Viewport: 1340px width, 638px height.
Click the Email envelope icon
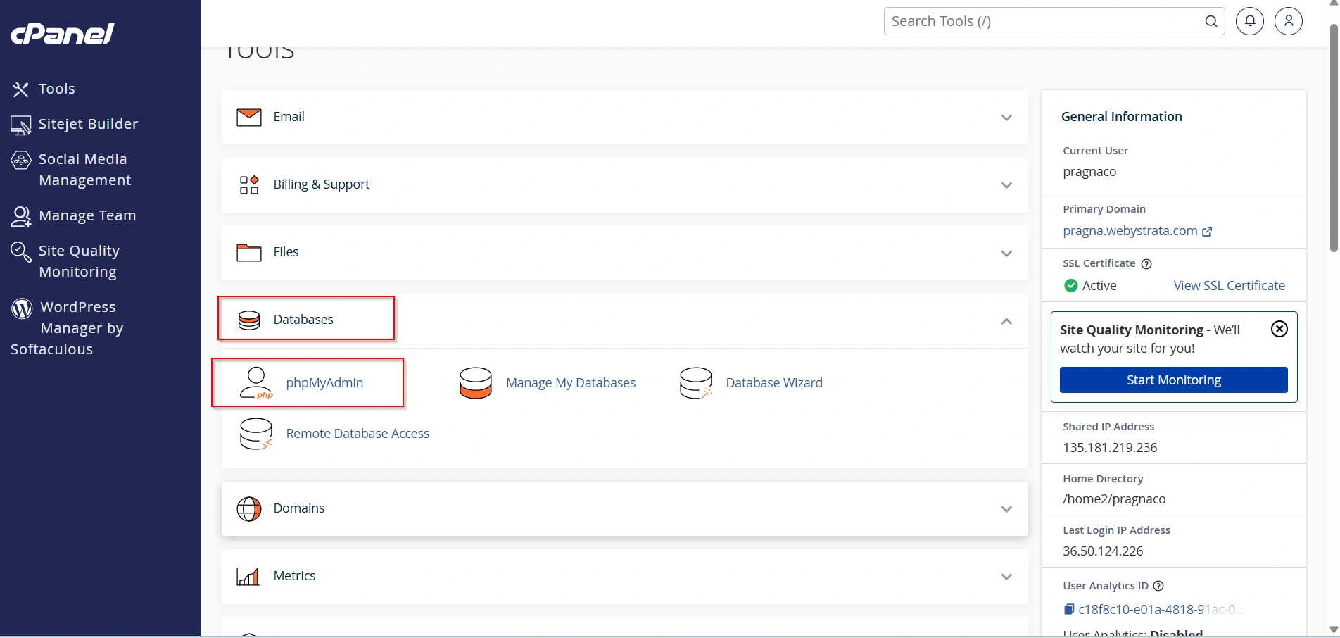[x=249, y=117]
